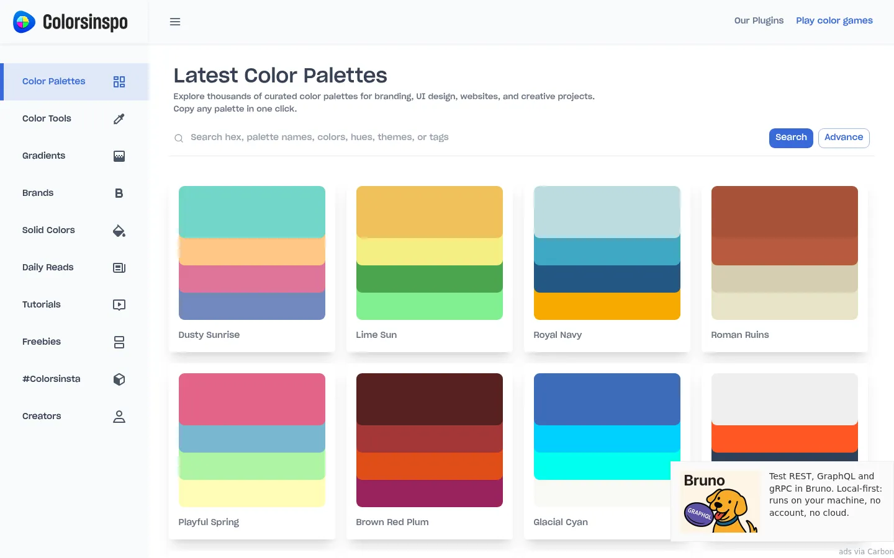Open Daily Reads section
Screen dimensions: 894x558
coord(74,268)
